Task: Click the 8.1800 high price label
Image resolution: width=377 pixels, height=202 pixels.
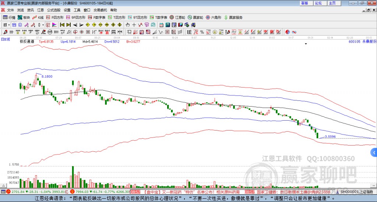Action: point(47,76)
